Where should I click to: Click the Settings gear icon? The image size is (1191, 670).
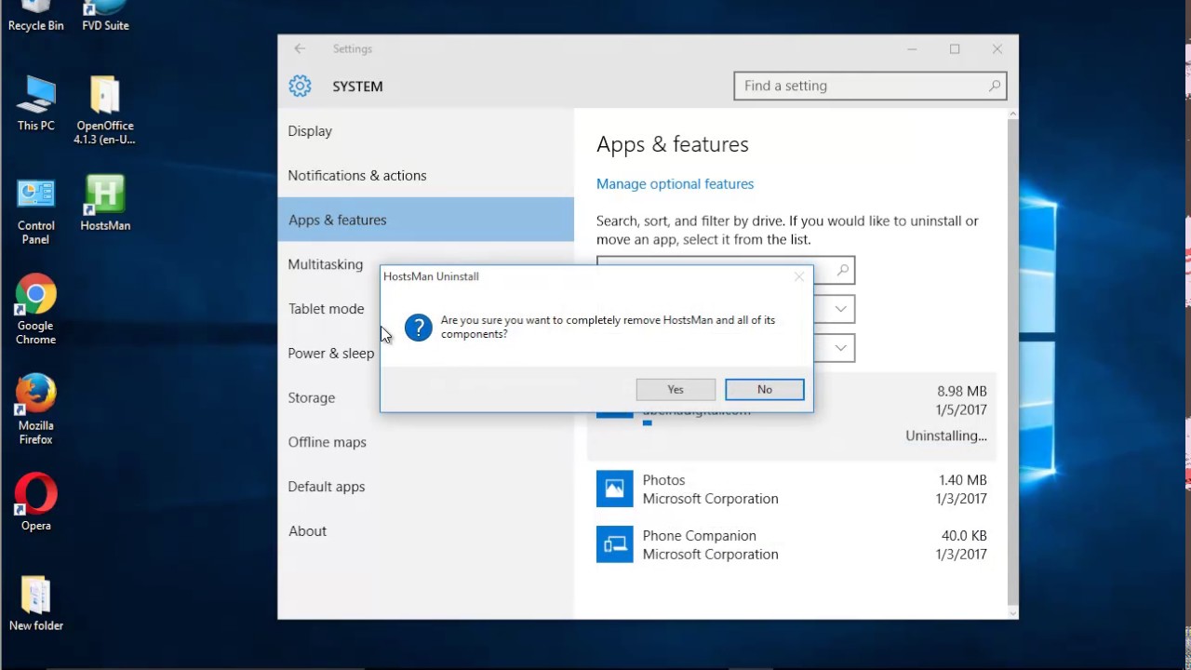pos(300,86)
